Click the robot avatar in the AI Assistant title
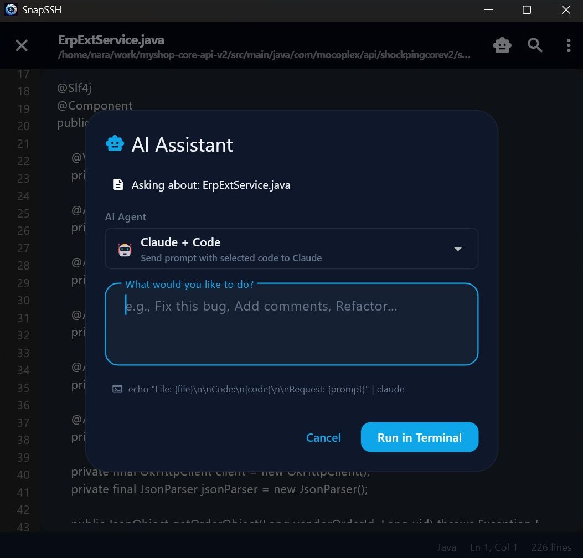This screenshot has width=583, height=558. (115, 143)
